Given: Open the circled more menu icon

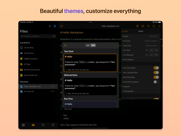Looking at the screenshot, I should [154, 26].
